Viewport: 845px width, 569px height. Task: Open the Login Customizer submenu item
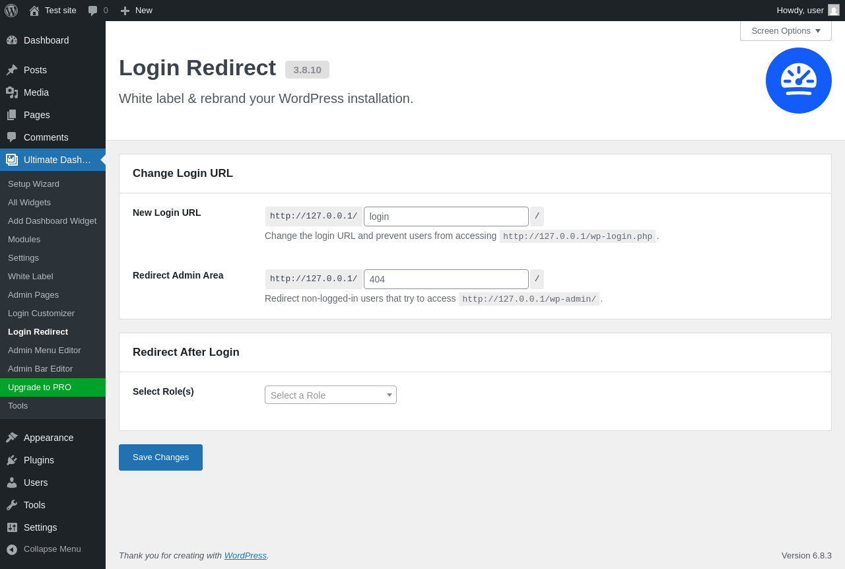pos(41,314)
